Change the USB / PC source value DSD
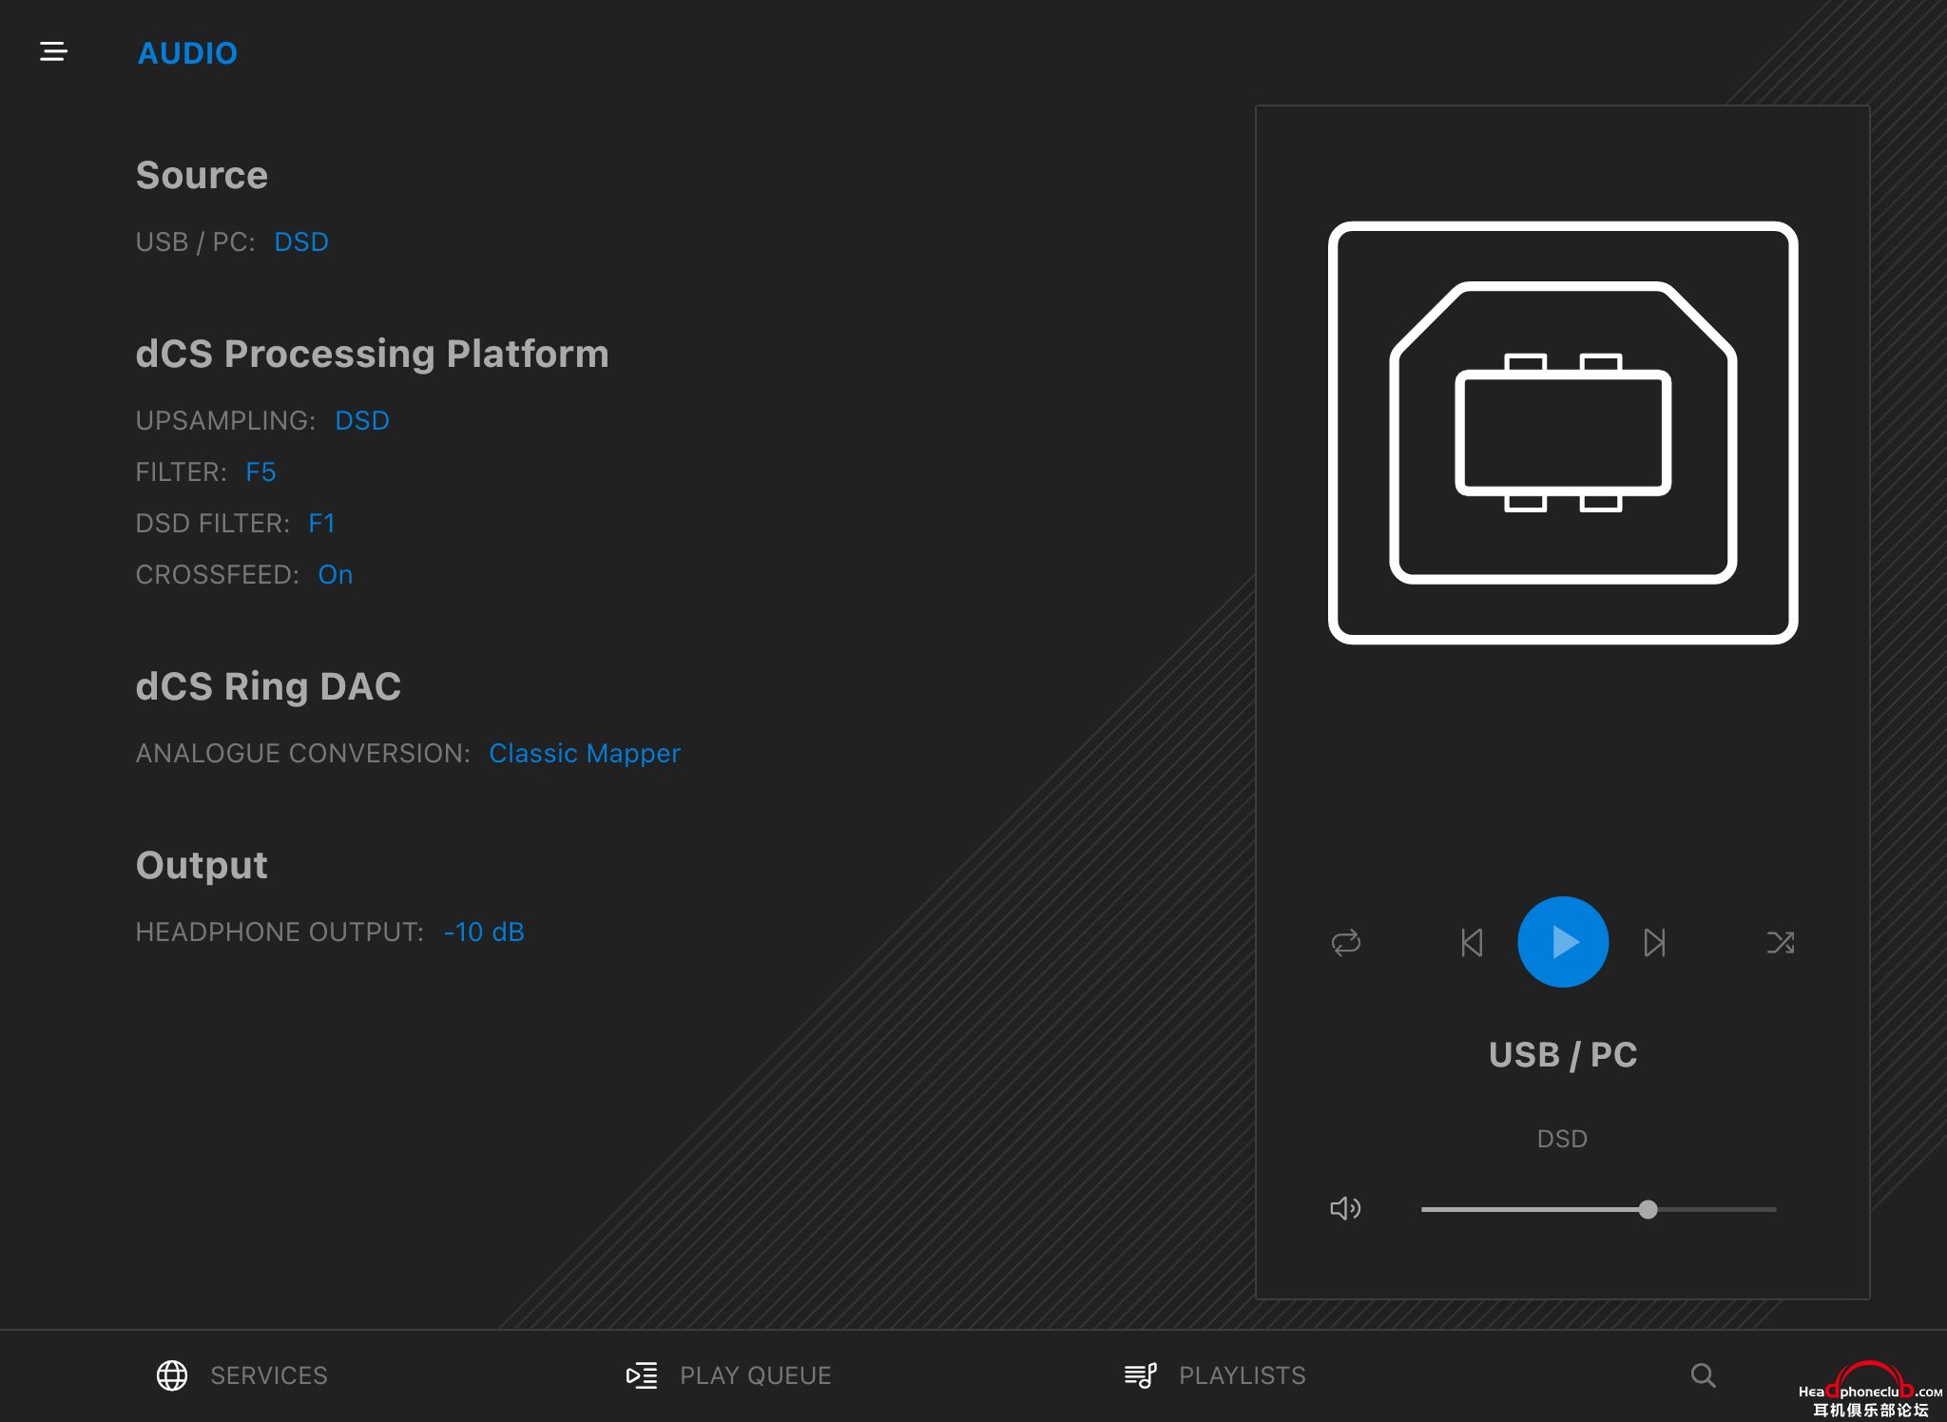1947x1422 pixels. click(x=301, y=241)
